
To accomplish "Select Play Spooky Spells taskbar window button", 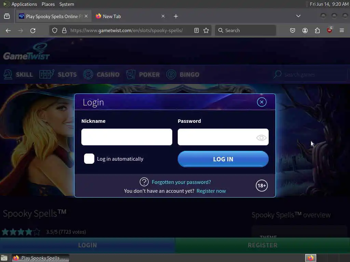I will tap(40, 258).
